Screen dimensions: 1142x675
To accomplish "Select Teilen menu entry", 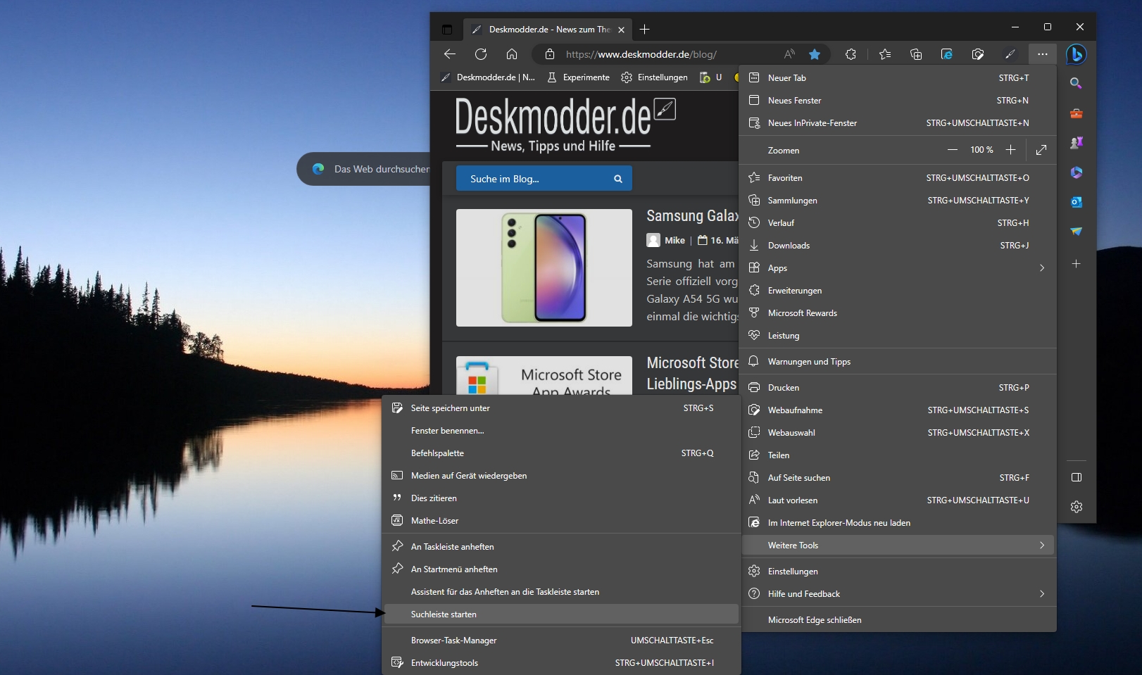I will coord(898,455).
